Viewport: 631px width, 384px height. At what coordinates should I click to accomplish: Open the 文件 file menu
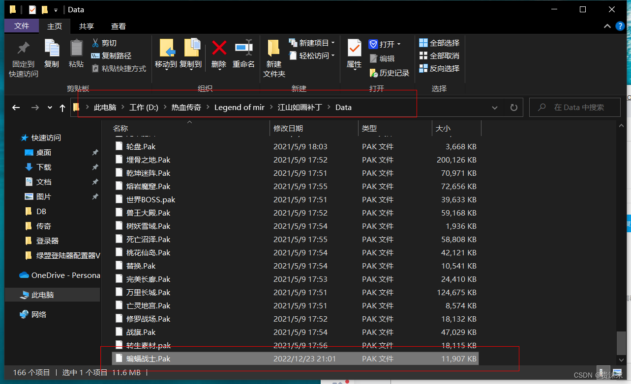[x=22, y=26]
